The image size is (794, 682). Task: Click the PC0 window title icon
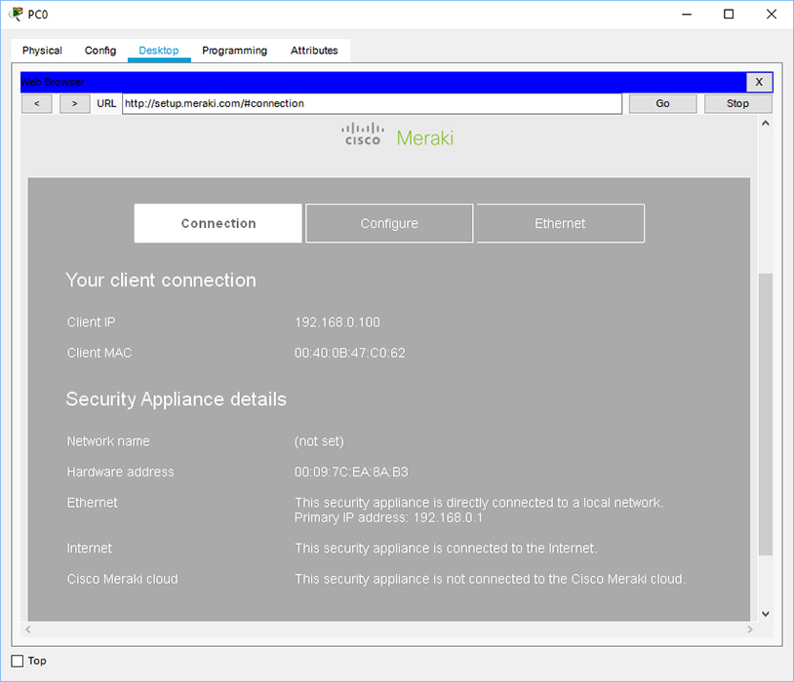16,15
